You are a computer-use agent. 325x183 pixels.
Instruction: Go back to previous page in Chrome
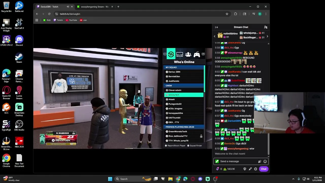37,14
